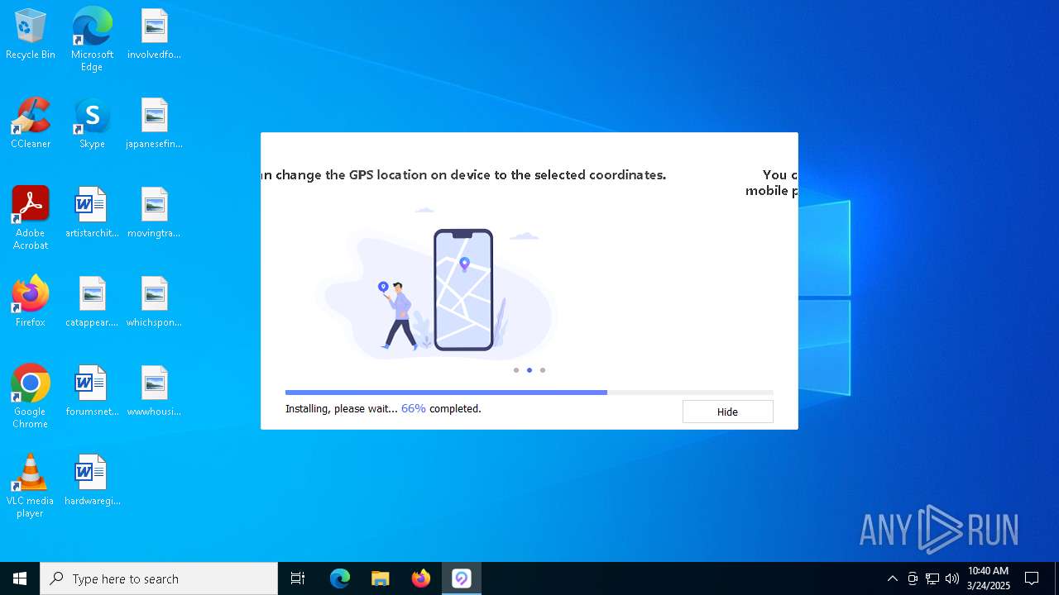Select the involvedfo... image file

click(154, 35)
